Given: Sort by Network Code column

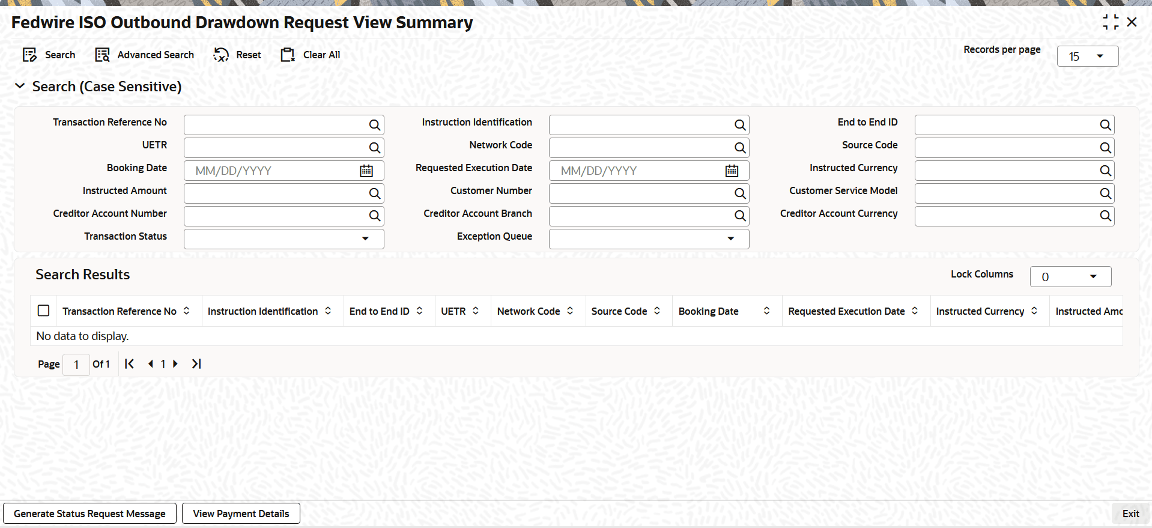Looking at the screenshot, I should pos(570,311).
